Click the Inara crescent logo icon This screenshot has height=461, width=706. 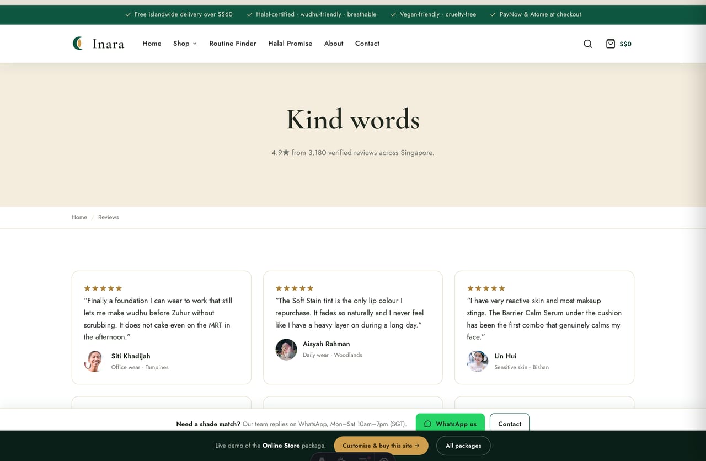click(78, 43)
